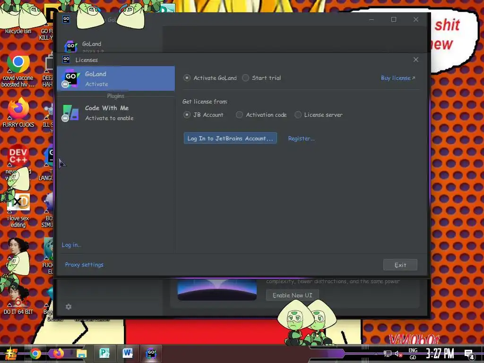The image size is (484, 363).
Task: Minimize the GoLand welcome window
Action: (372, 19)
